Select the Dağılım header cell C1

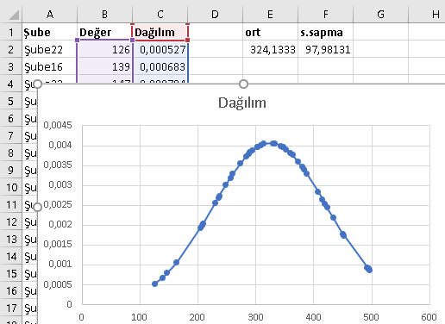(x=160, y=32)
